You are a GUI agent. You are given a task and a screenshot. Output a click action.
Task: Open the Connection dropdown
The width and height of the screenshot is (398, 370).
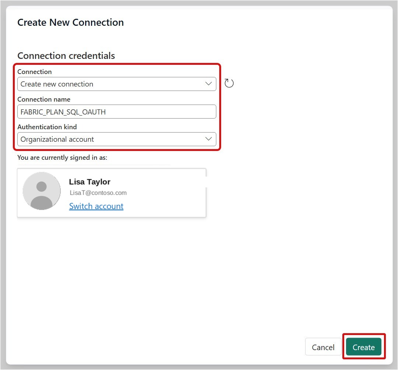pos(117,84)
